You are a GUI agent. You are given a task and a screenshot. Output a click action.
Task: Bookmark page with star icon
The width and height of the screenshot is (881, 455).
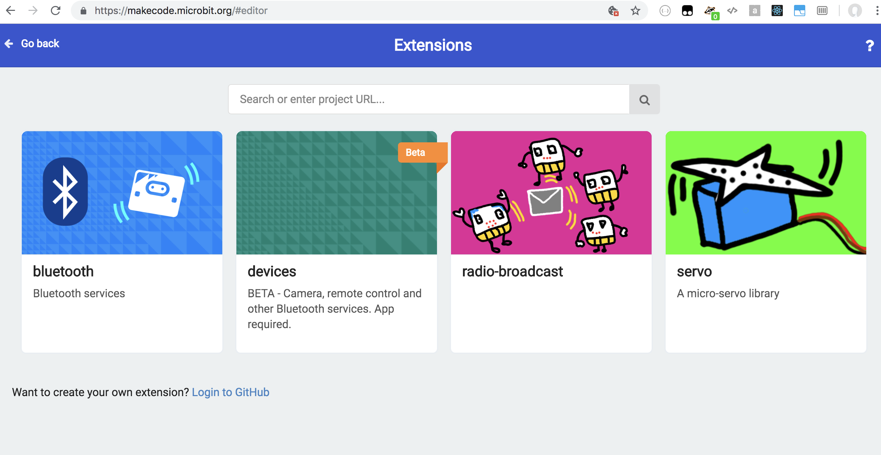pos(635,11)
